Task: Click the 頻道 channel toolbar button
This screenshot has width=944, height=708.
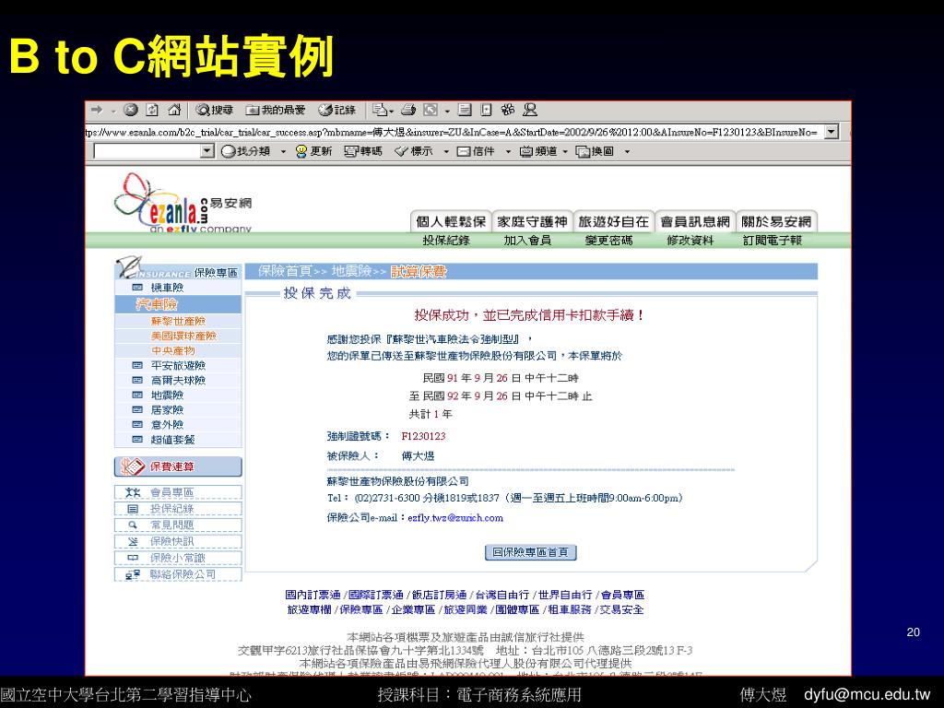Action: pos(537,151)
